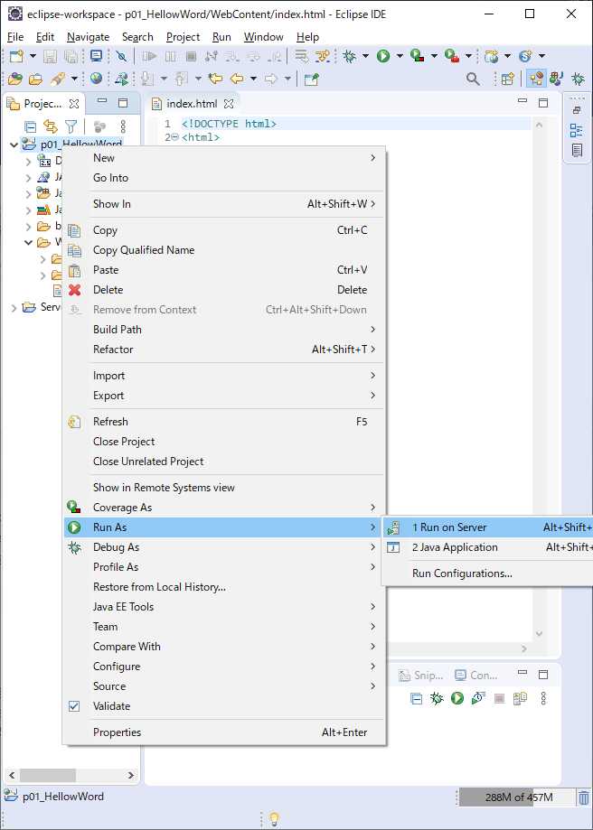593x830 pixels.
Task: Choose Properties from context menu
Action: (x=225, y=732)
